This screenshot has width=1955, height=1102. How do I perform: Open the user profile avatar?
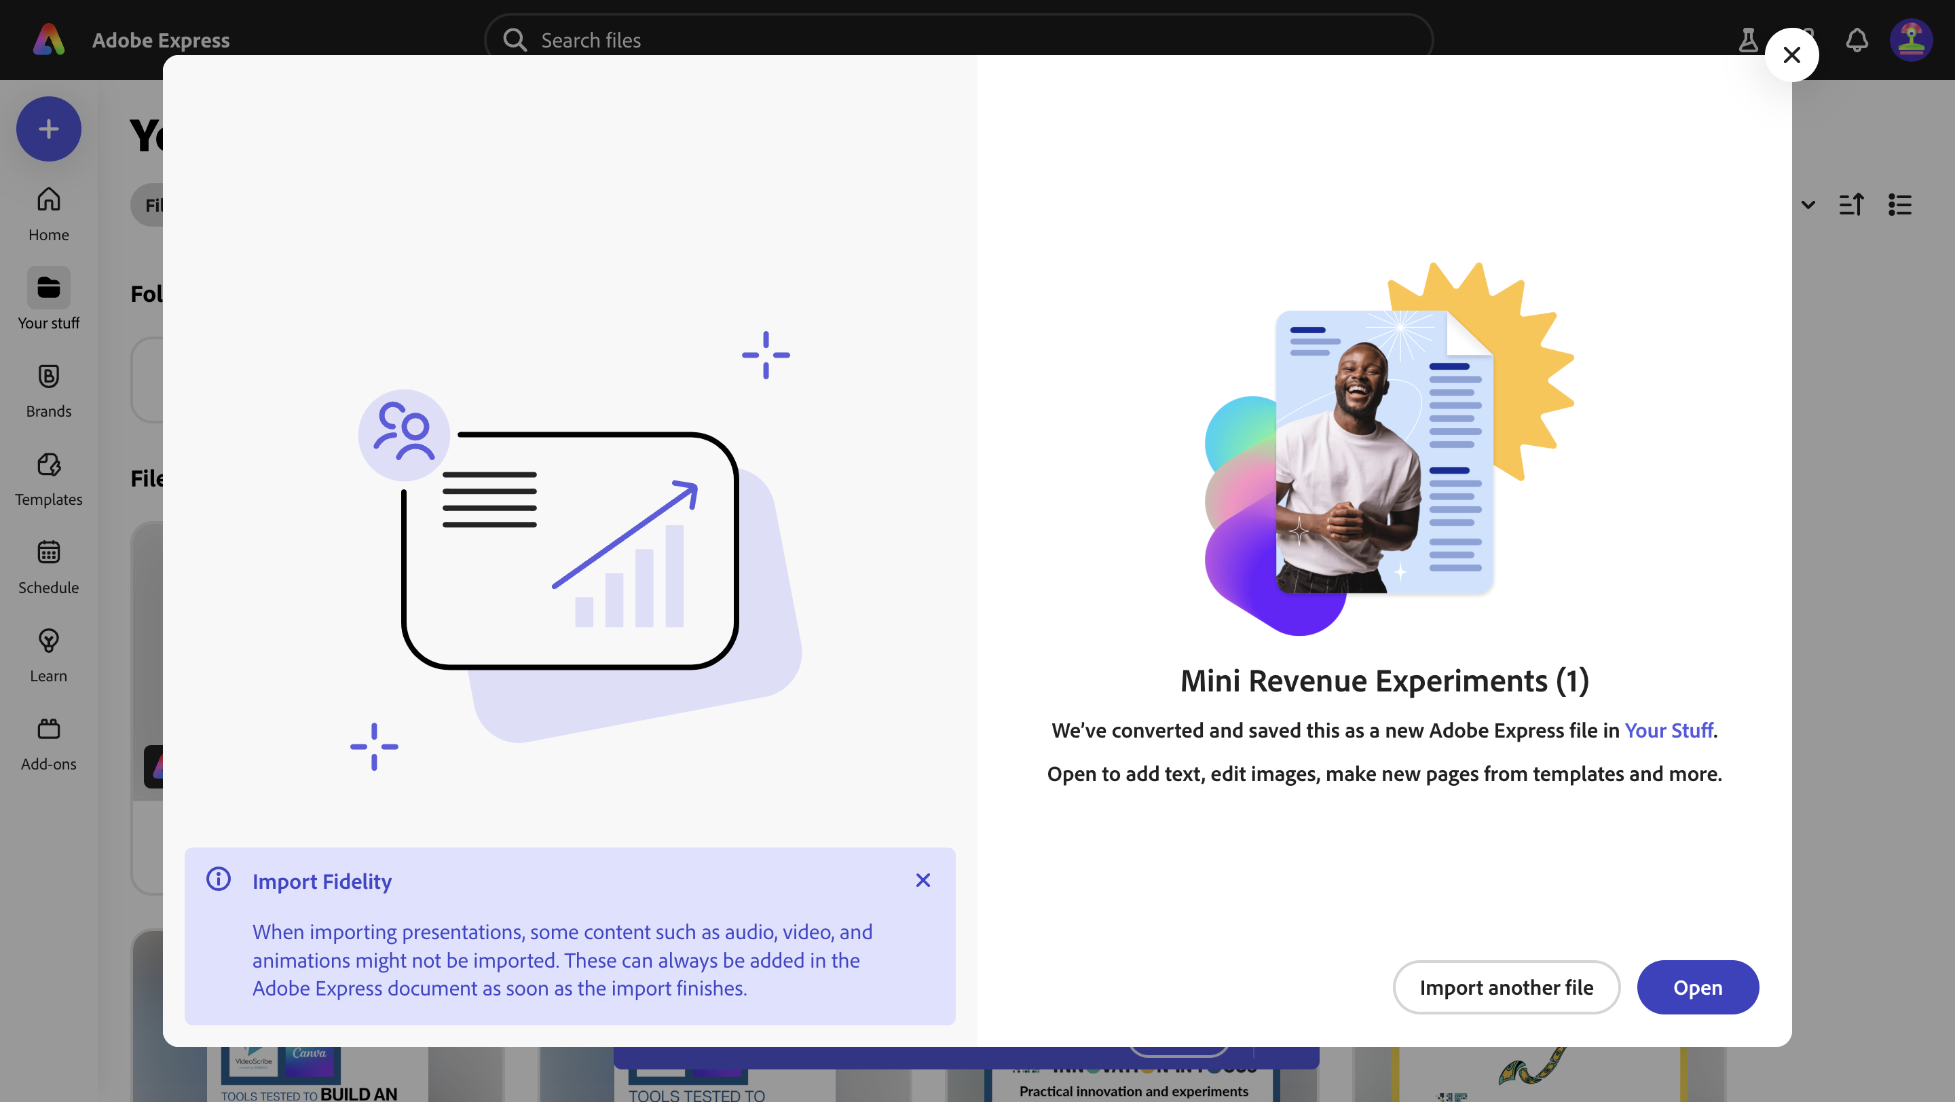[x=1910, y=39]
